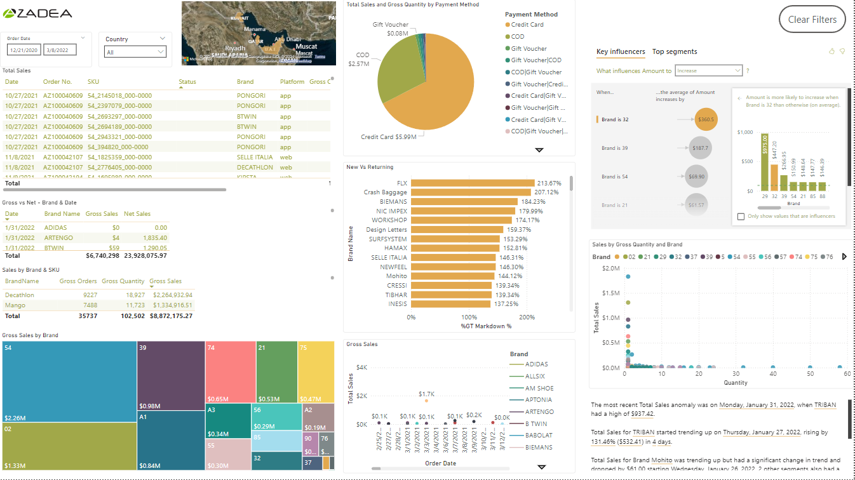Click the scrollbar of the New Vs Returning chart
The height and width of the screenshot is (480, 855).
(x=572, y=184)
